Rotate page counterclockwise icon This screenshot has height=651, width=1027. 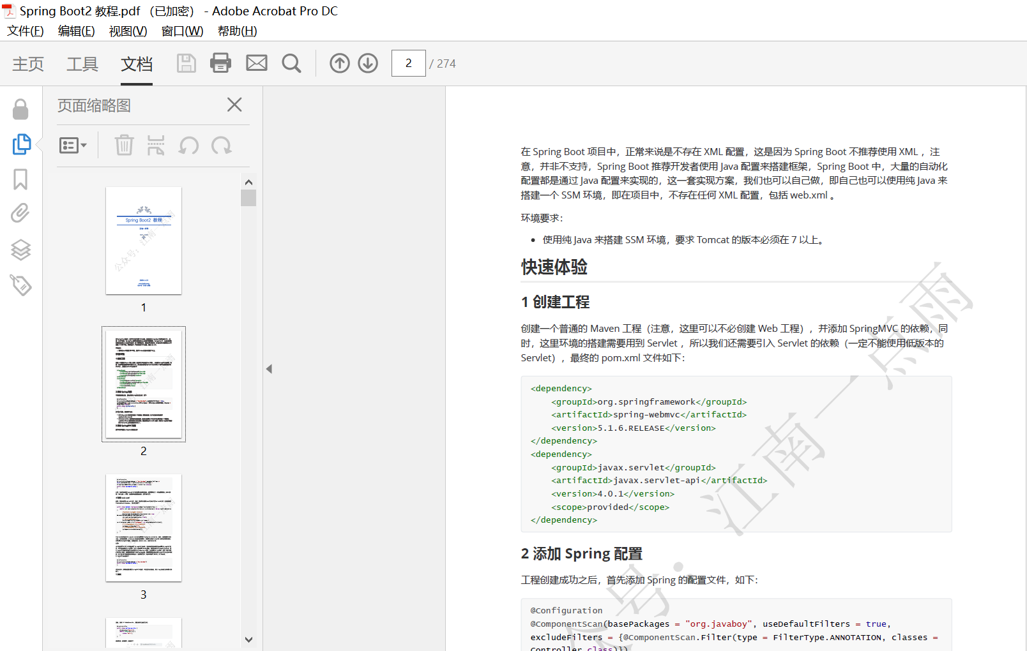click(x=188, y=146)
